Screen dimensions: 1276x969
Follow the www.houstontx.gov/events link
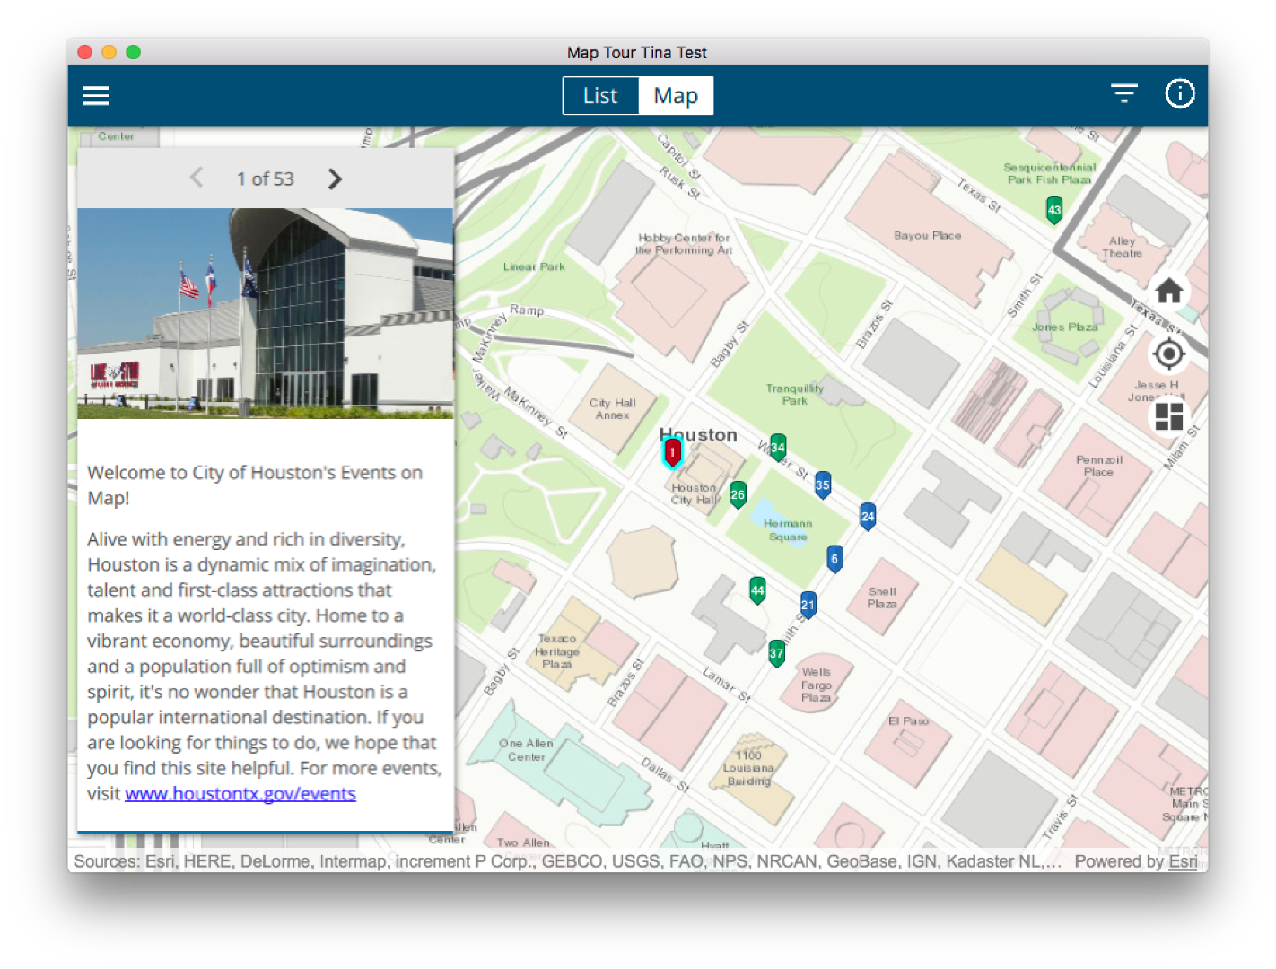[x=240, y=793]
